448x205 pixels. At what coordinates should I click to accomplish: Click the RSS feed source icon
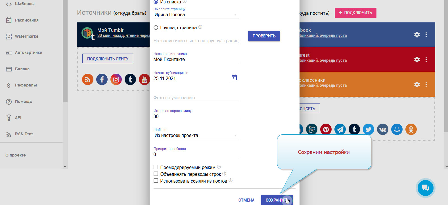point(88,79)
